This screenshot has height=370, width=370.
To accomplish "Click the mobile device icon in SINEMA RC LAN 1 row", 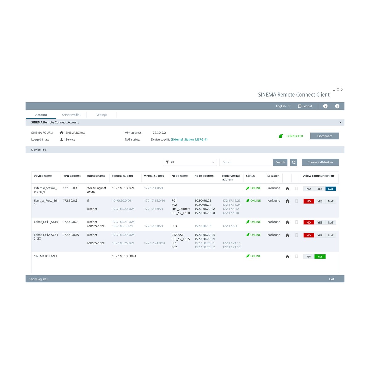I will coord(296,256).
